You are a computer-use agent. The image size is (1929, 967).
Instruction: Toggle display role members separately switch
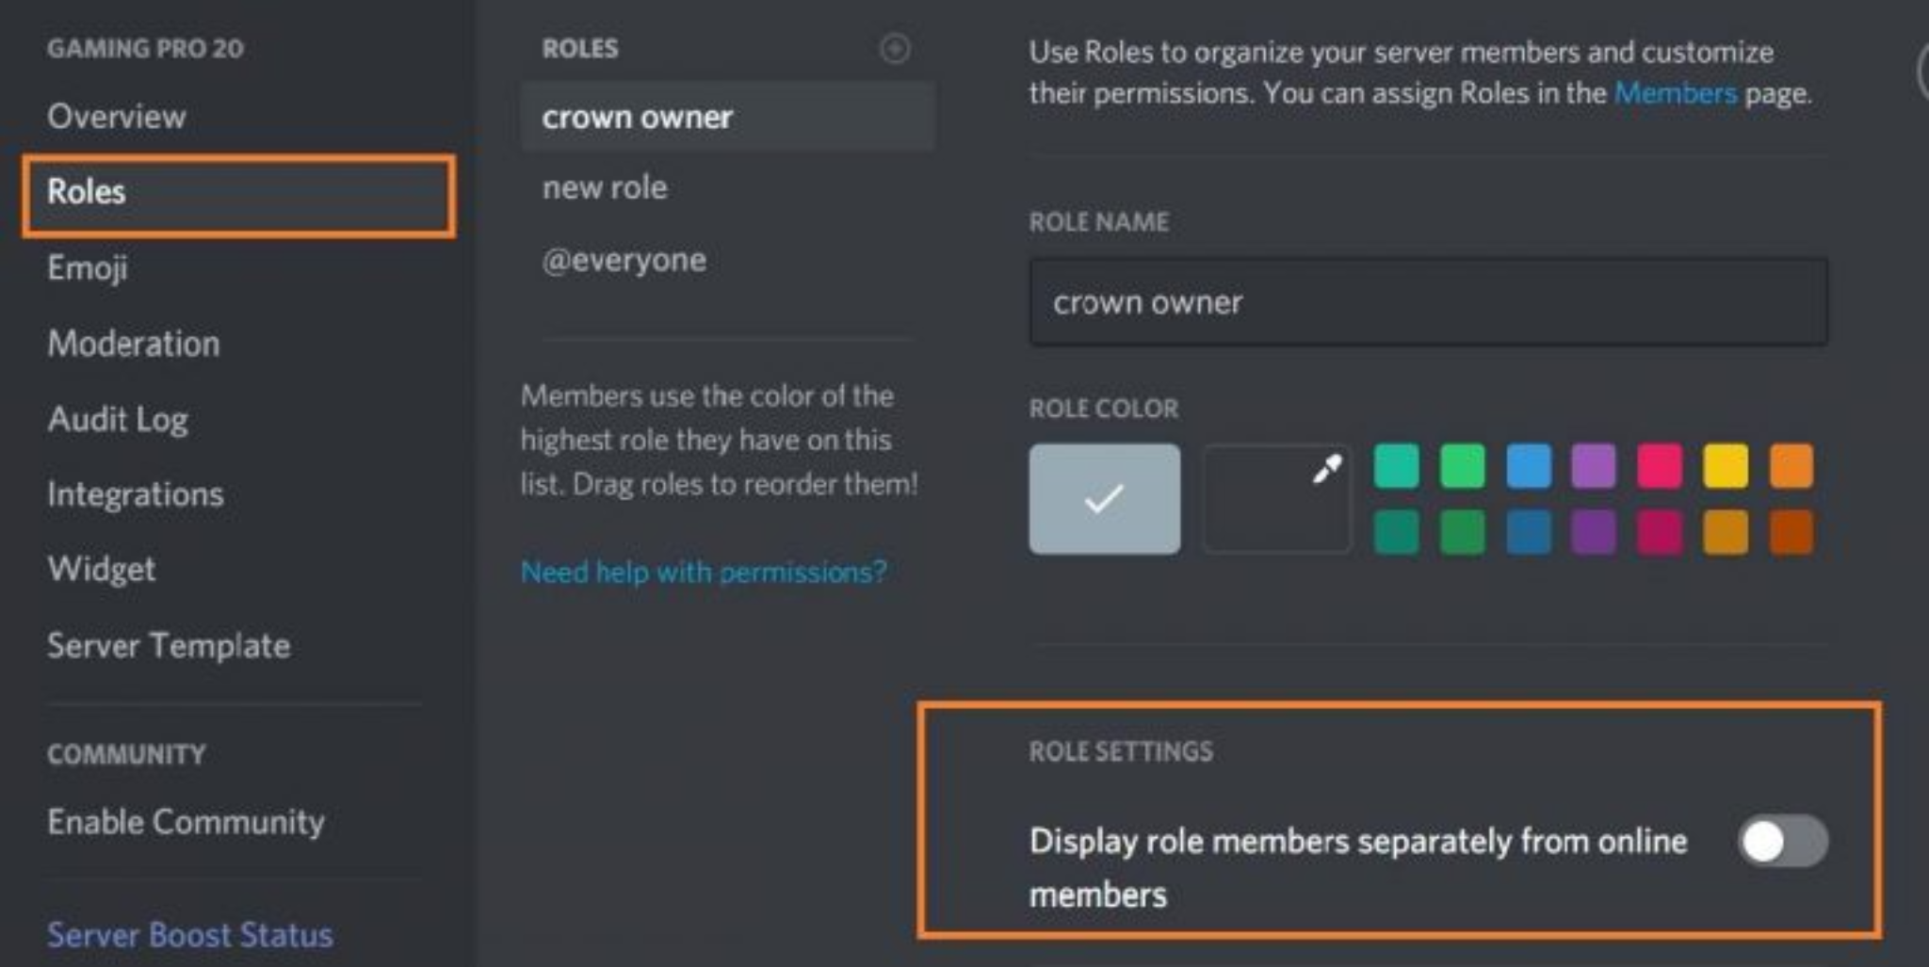[1782, 841]
